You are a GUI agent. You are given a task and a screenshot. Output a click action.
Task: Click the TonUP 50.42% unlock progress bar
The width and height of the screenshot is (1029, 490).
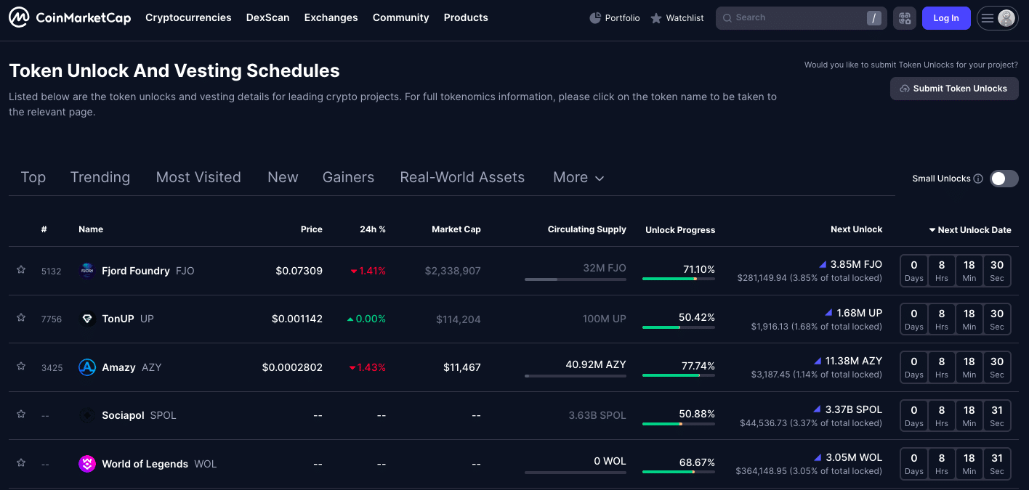coord(679,327)
